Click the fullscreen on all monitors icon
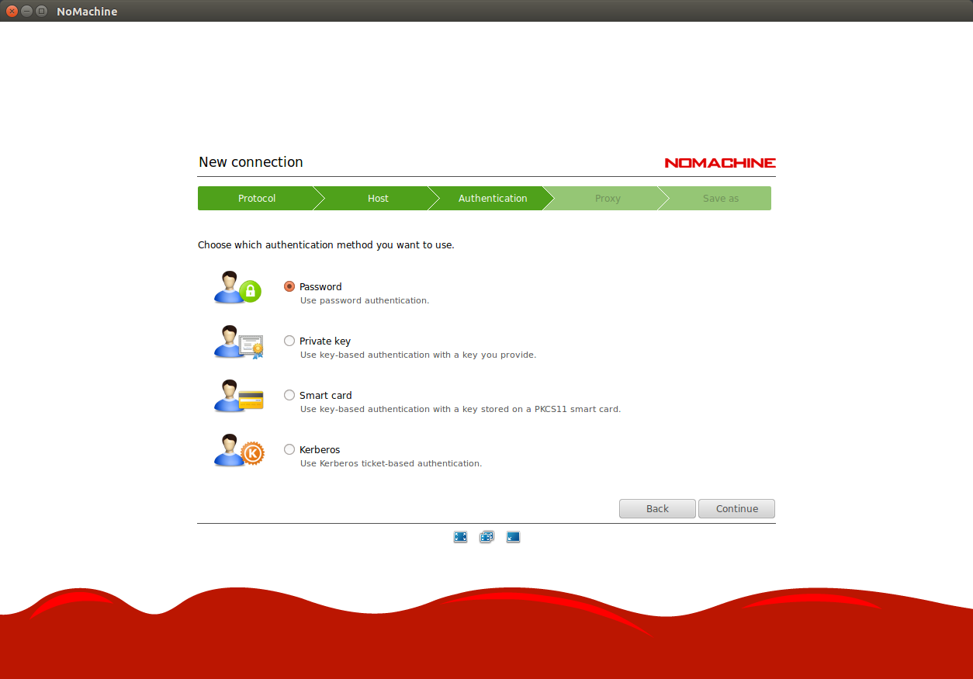 [x=486, y=536]
